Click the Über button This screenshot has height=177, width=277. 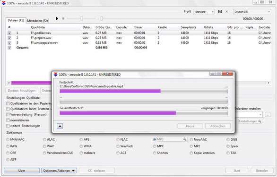pos(22,170)
